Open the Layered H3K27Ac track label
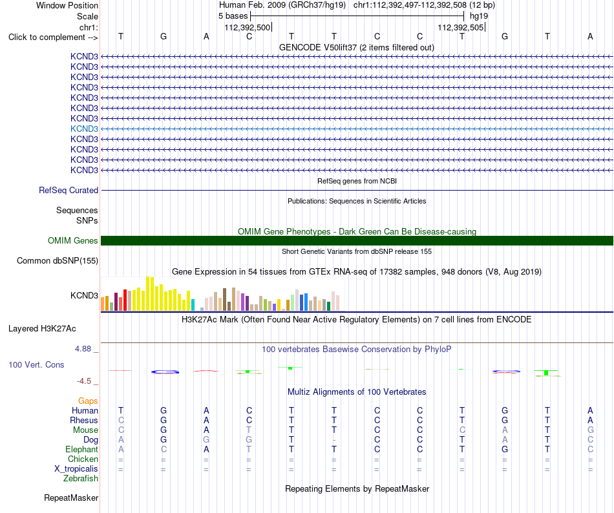This screenshot has width=614, height=513. 42,329
